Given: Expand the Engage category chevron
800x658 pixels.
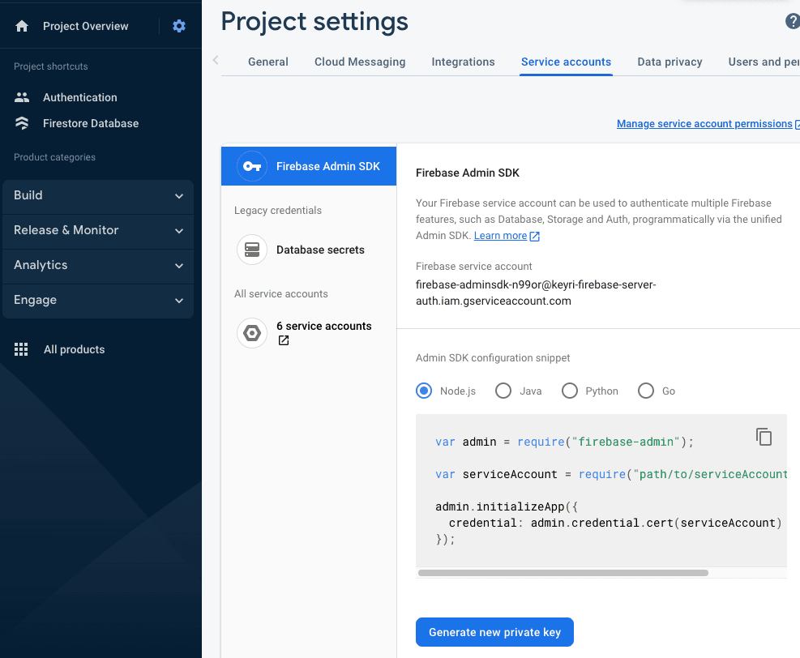Looking at the screenshot, I should click(179, 301).
